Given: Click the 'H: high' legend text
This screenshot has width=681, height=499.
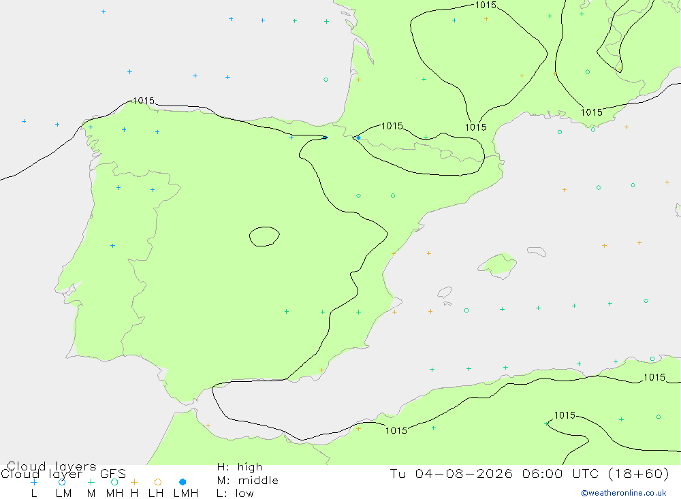Looking at the screenshot, I should (240, 467).
